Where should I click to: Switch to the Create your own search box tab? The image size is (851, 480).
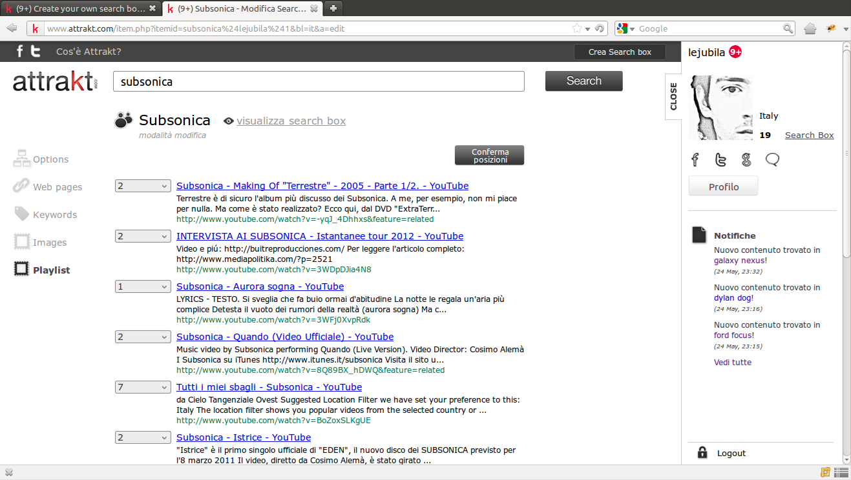point(80,8)
